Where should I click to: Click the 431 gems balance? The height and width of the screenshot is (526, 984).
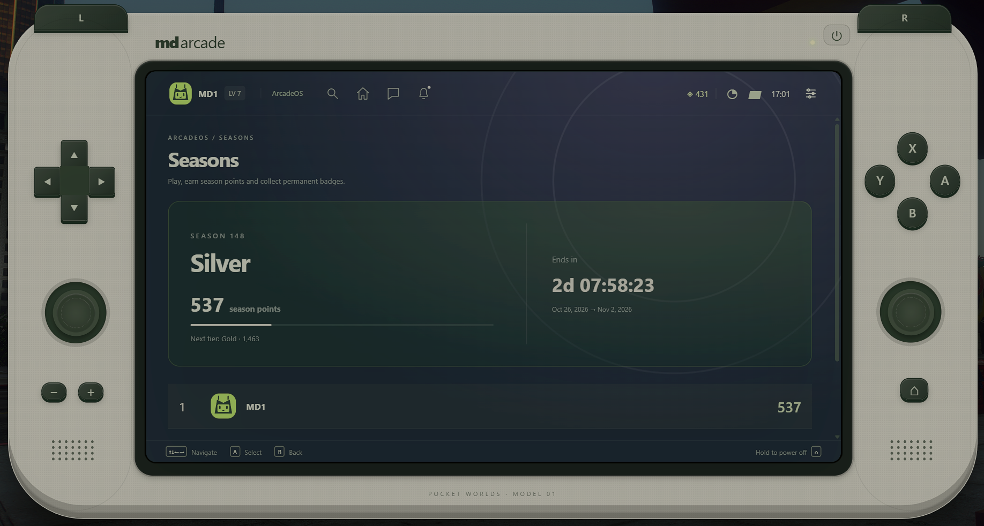click(x=697, y=94)
